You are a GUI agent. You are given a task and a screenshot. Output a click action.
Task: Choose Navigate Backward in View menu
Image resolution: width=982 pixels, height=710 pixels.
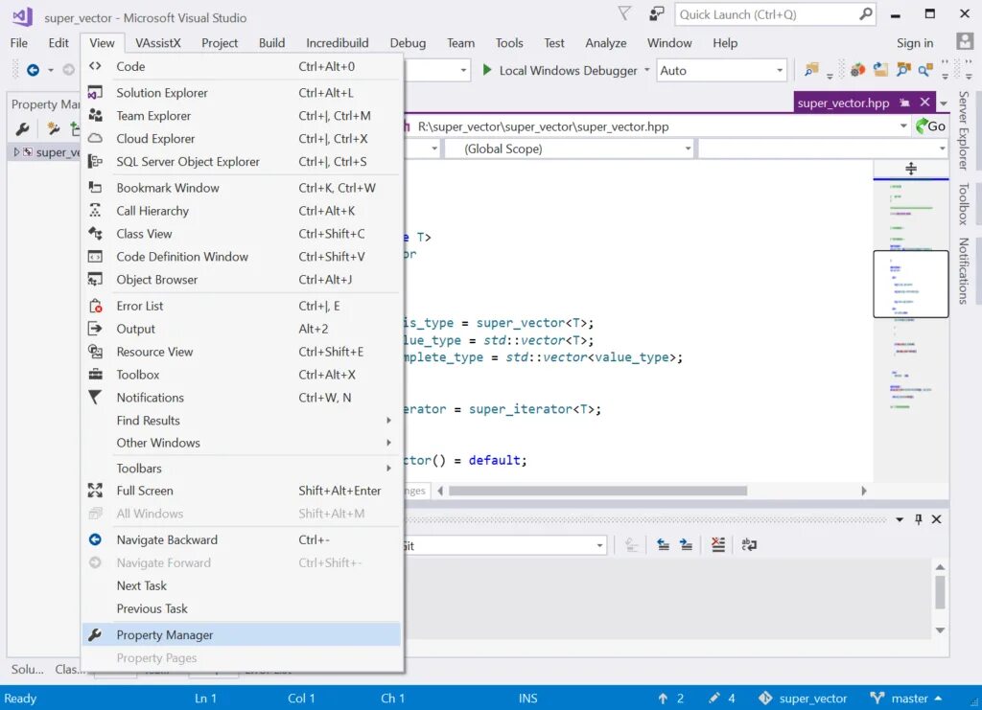241,539
